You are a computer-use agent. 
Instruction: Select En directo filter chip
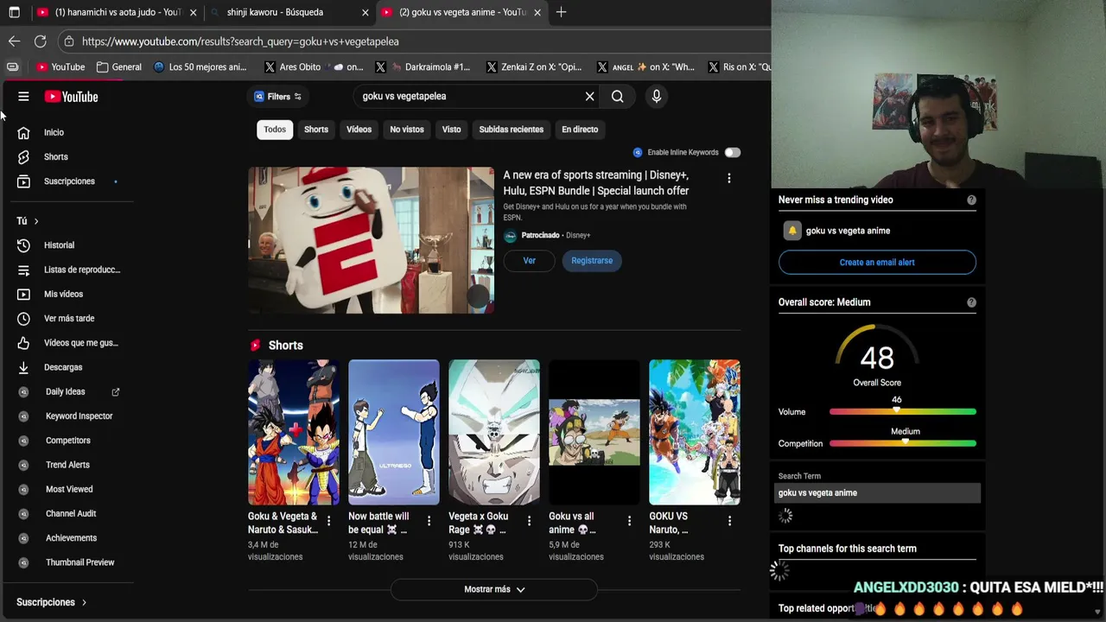click(x=580, y=130)
